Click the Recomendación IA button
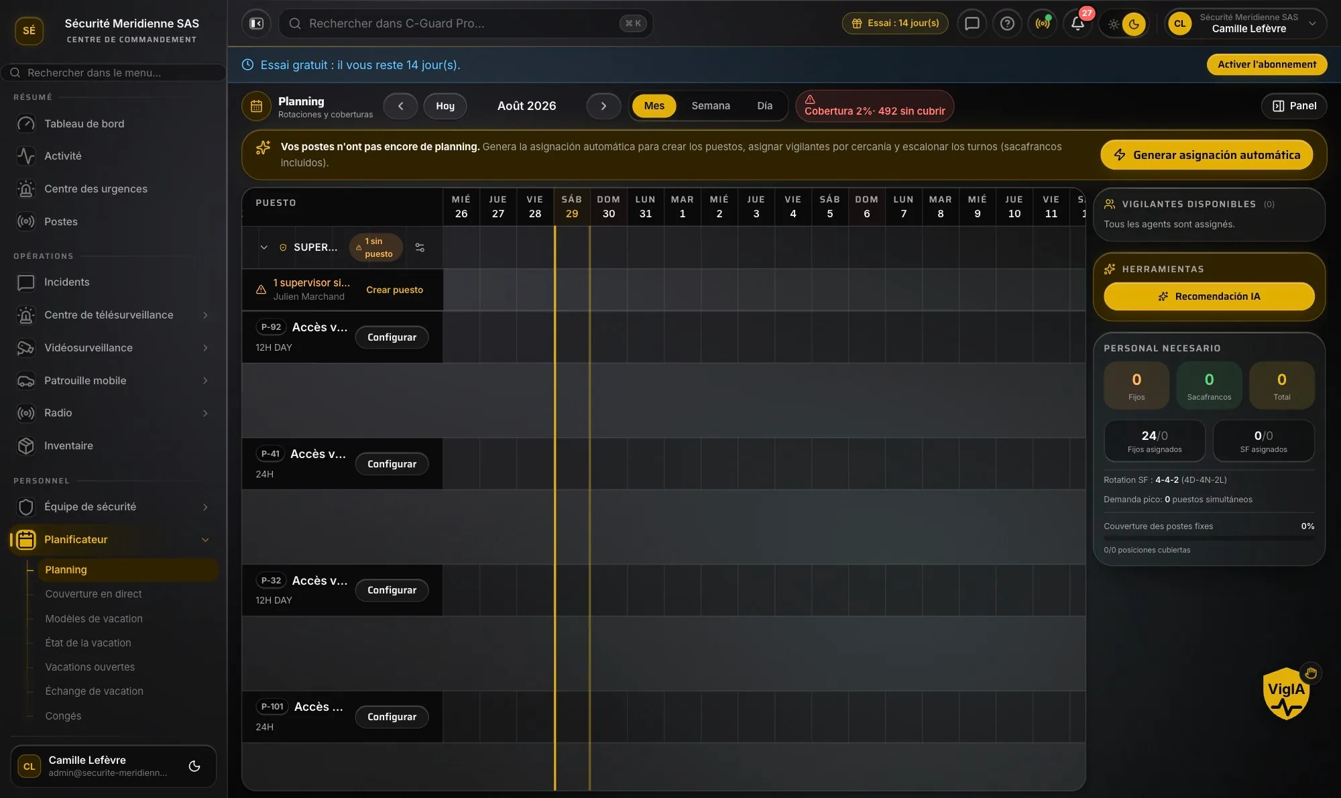The width and height of the screenshot is (1341, 798). coord(1209,296)
